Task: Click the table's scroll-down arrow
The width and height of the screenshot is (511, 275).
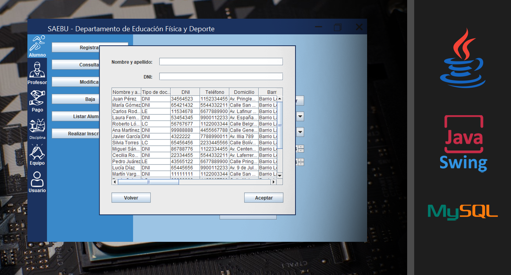Action: pos(279,175)
